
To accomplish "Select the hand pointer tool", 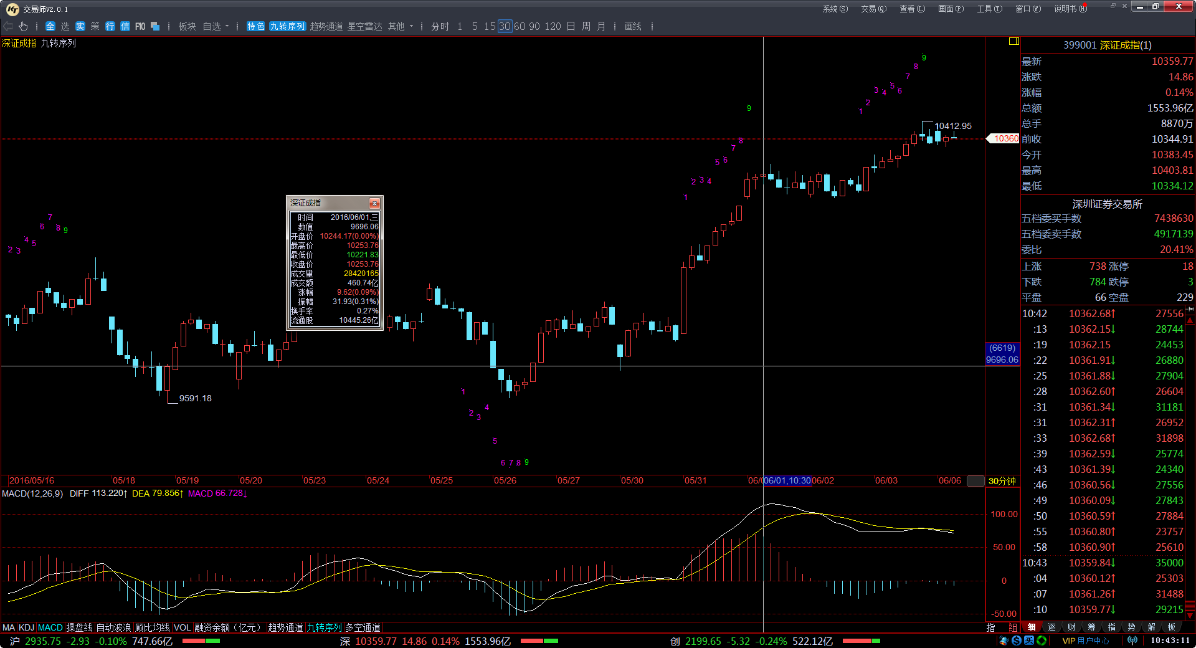I will coord(23,26).
